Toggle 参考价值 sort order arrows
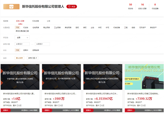Viewport: 164px width, 114px height. [x=32, y=58]
